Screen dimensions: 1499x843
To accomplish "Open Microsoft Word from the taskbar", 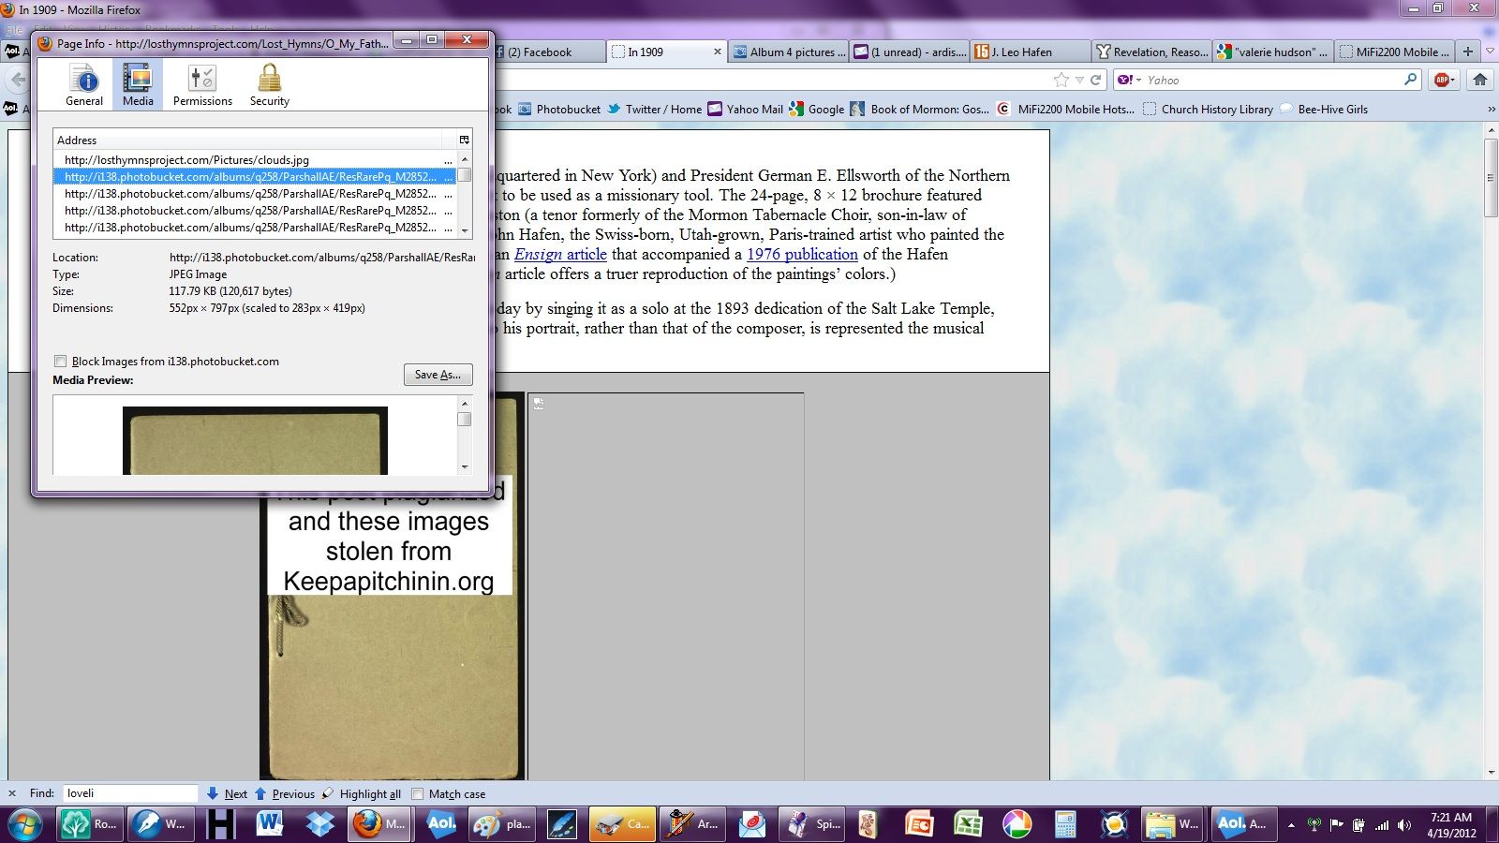I will tap(270, 824).
